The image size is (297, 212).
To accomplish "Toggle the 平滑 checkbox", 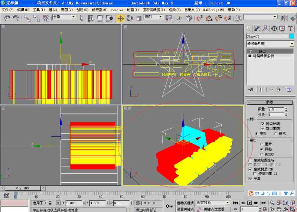I will (x=250, y=179).
